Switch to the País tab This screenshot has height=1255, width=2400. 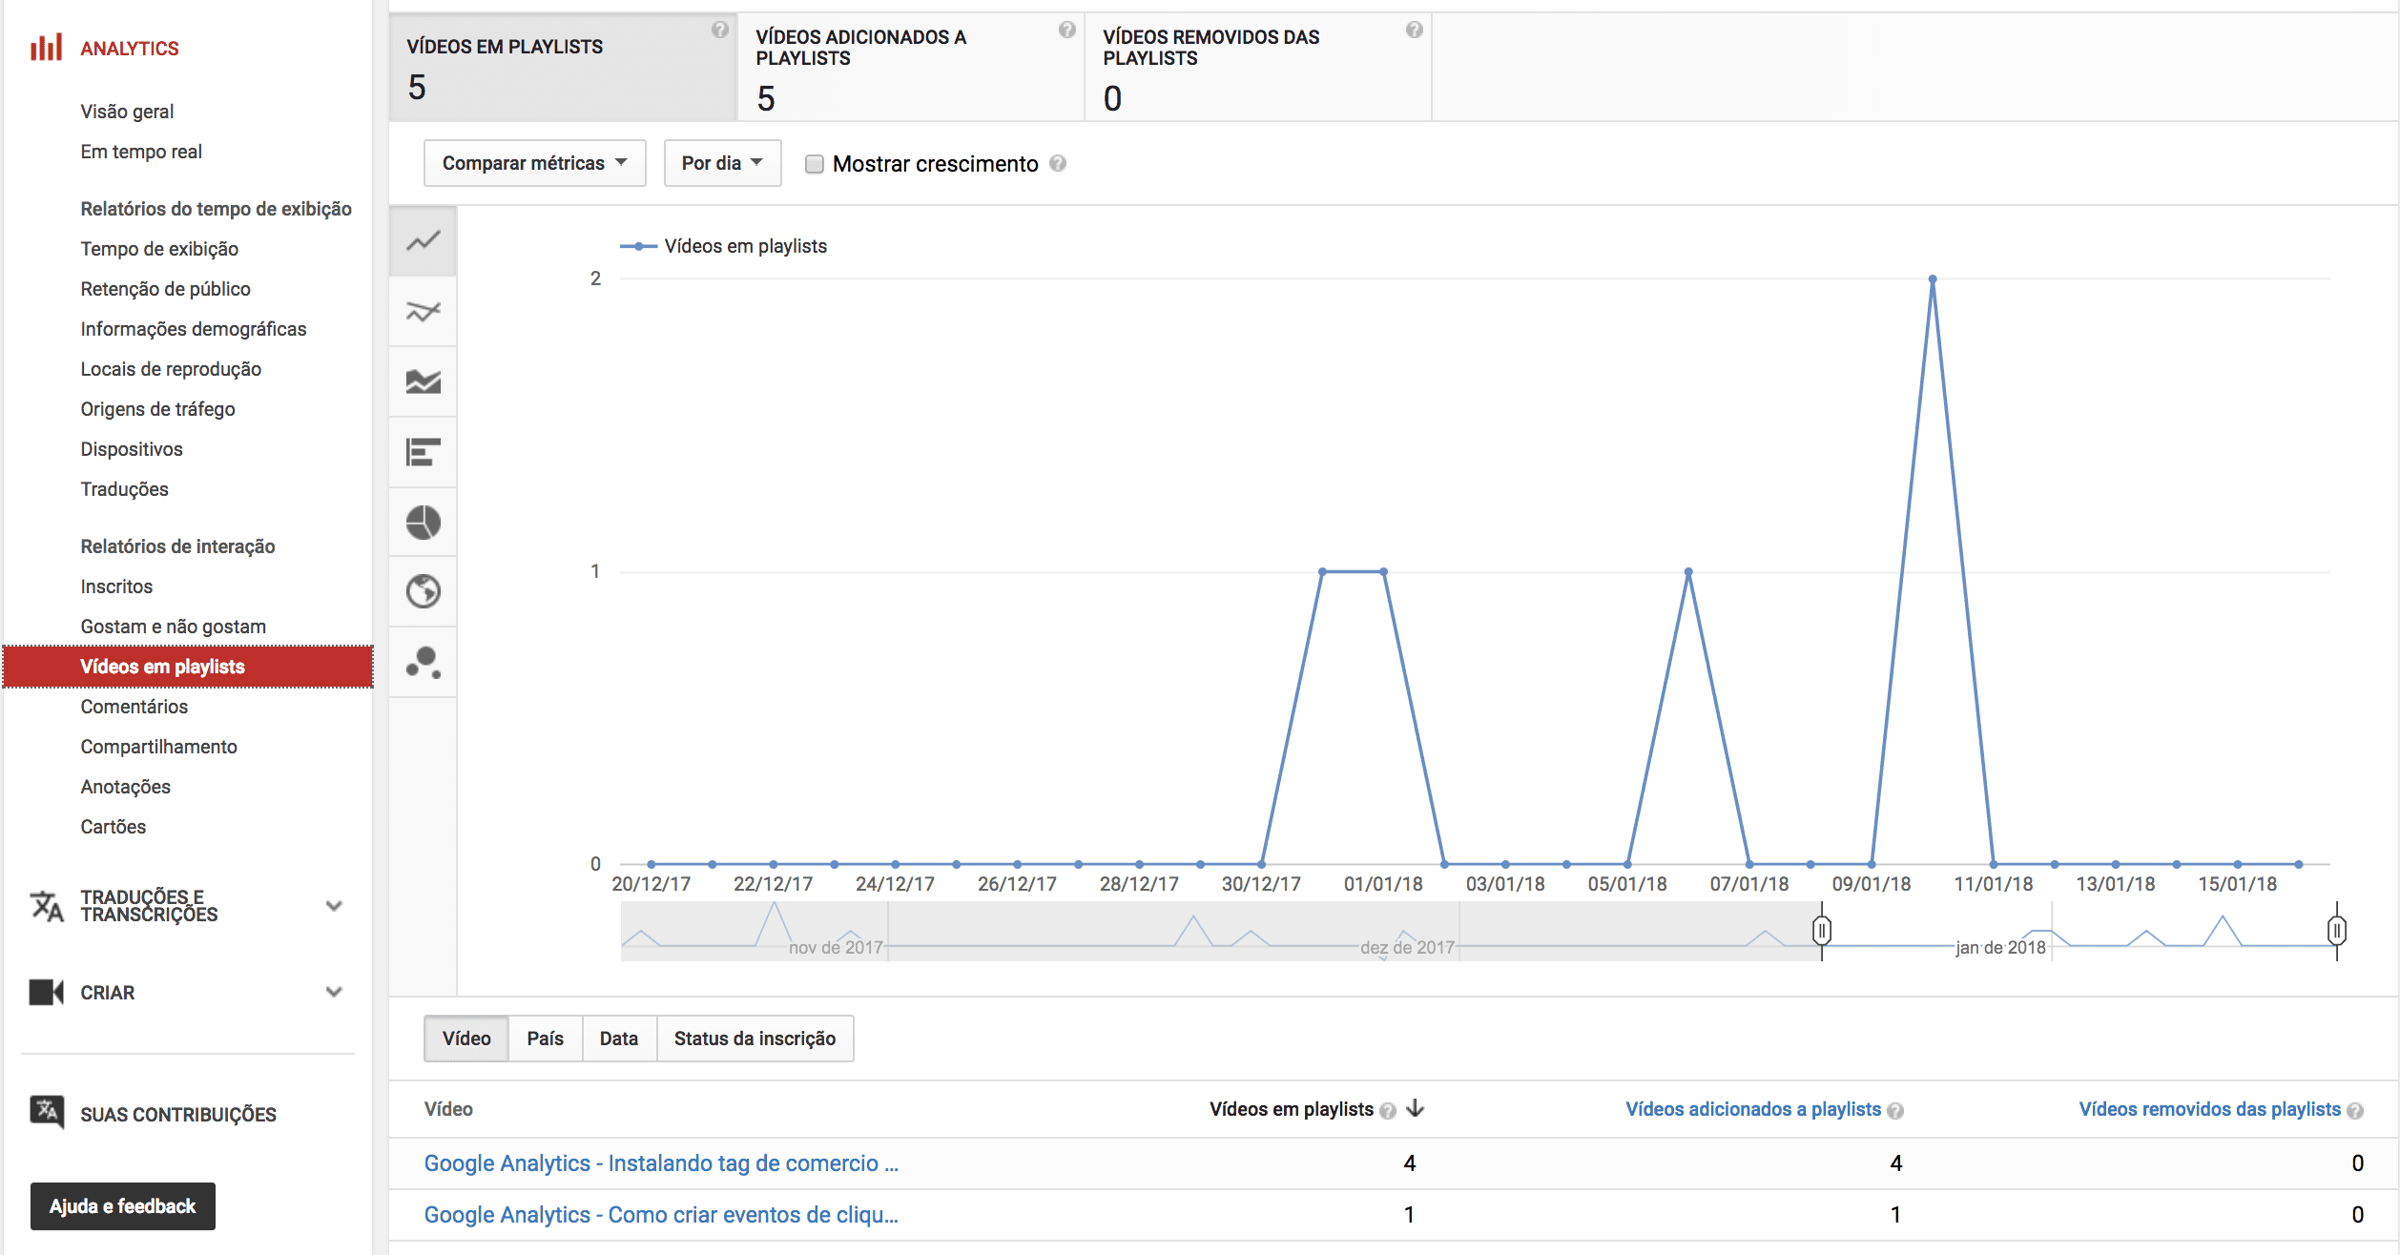545,1038
